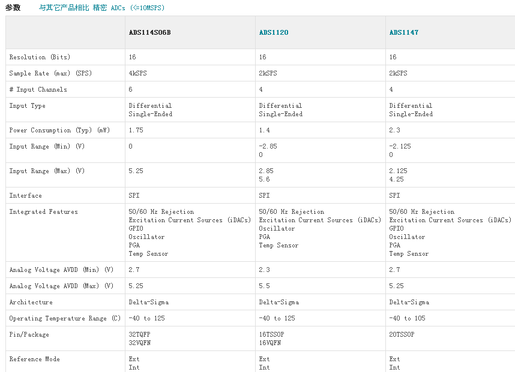Select the Resolution (Bits) row label
The width and height of the screenshot is (515, 372).
pyautogui.click(x=40, y=57)
